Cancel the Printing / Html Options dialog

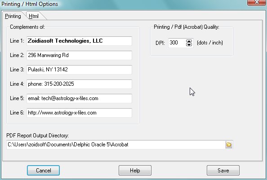click(x=43, y=170)
